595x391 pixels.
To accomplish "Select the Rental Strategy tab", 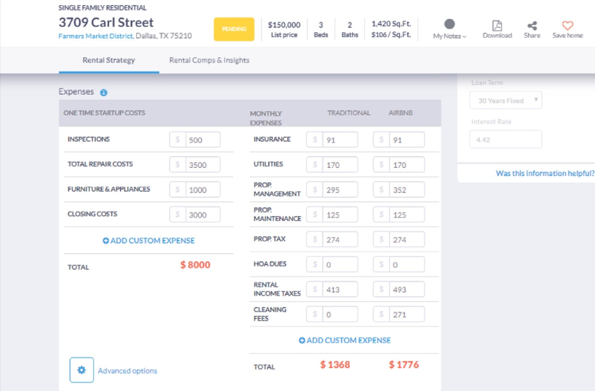I will click(x=108, y=60).
